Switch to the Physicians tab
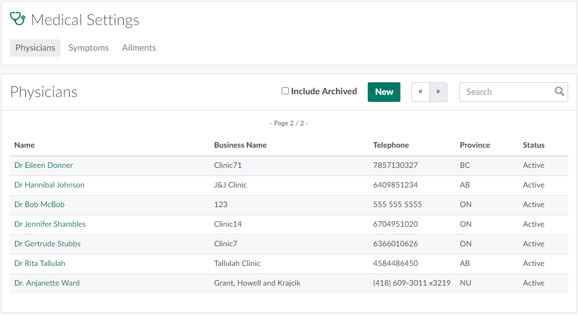This screenshot has height=315, width=578. pos(35,48)
